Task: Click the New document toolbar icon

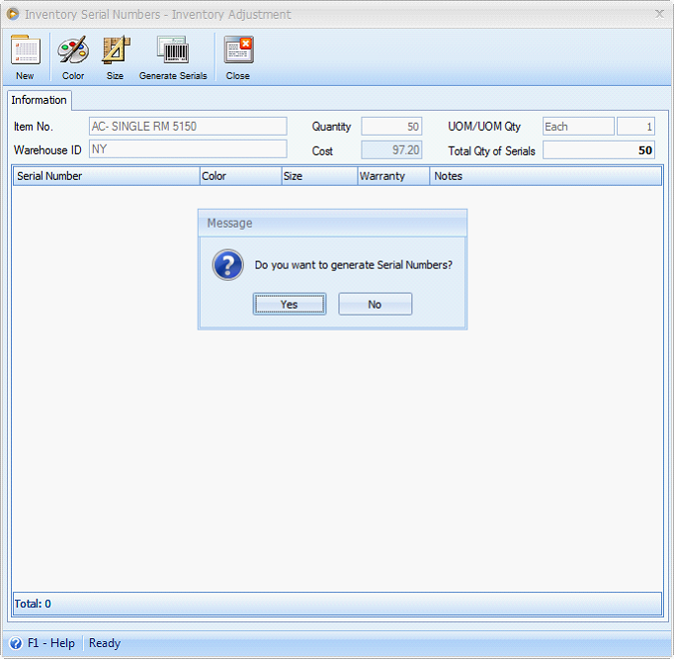Action: point(26,50)
